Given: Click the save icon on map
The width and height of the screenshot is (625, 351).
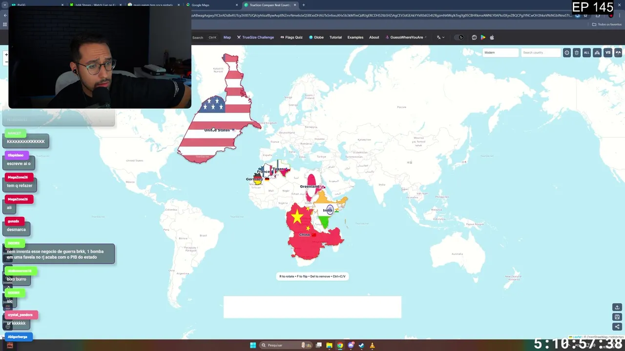Looking at the screenshot, I should [x=617, y=317].
